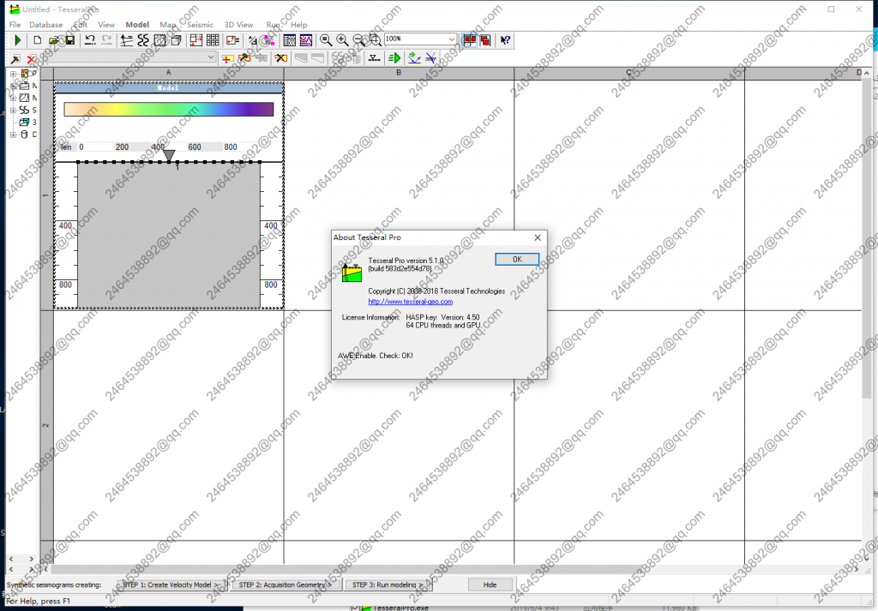Open the Help menu
878x611 pixels.
[x=299, y=25]
